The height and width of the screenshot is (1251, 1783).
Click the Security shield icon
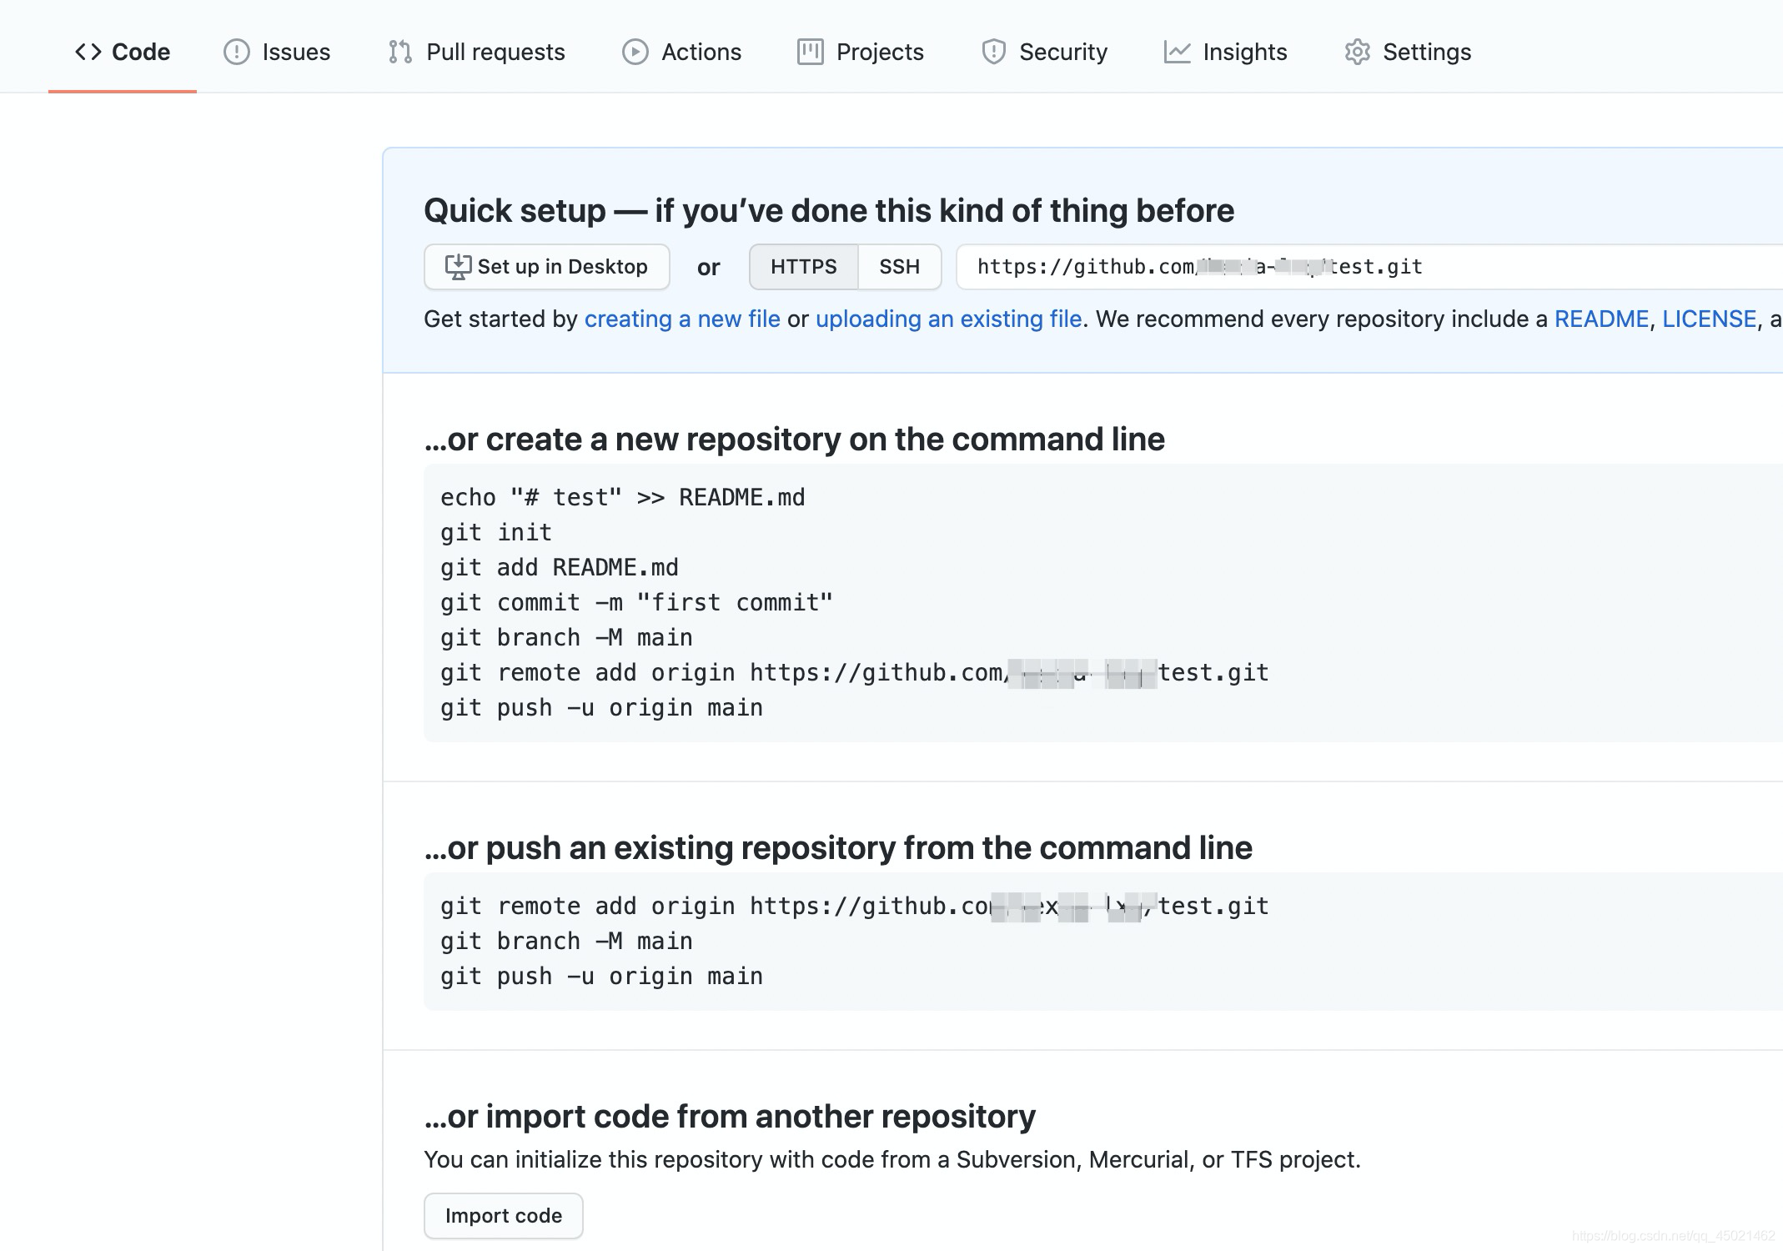993,52
